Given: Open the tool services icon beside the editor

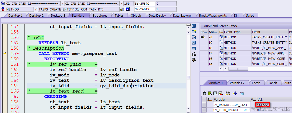Looking at the screenshot, I should pos(194,60).
